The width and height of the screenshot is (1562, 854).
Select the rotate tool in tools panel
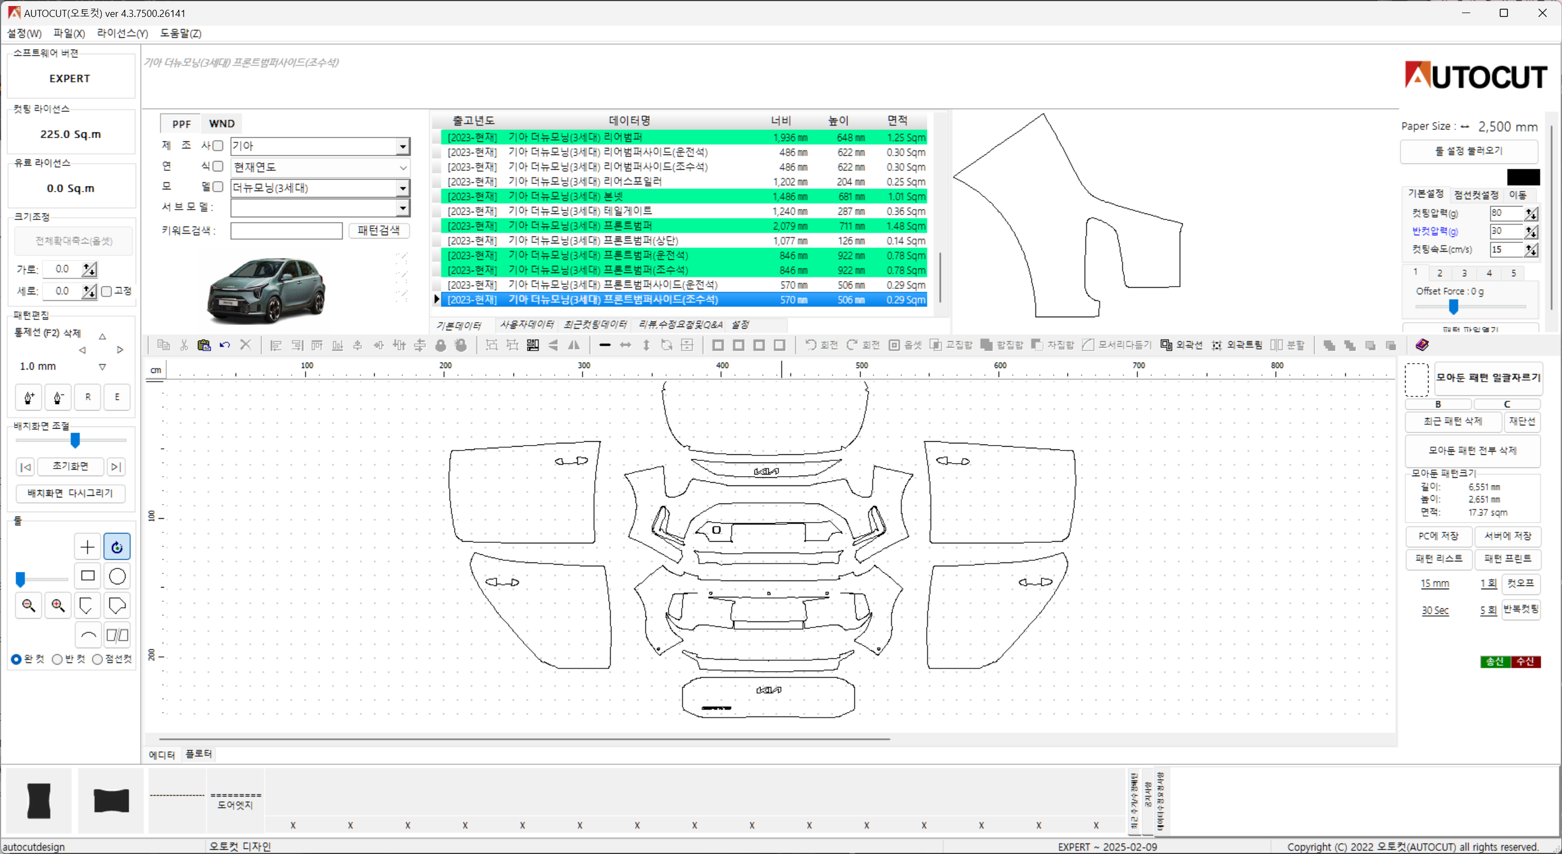117,547
